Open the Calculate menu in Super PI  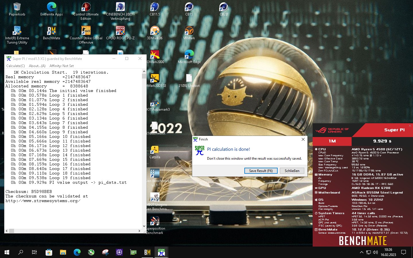pyautogui.click(x=15, y=66)
